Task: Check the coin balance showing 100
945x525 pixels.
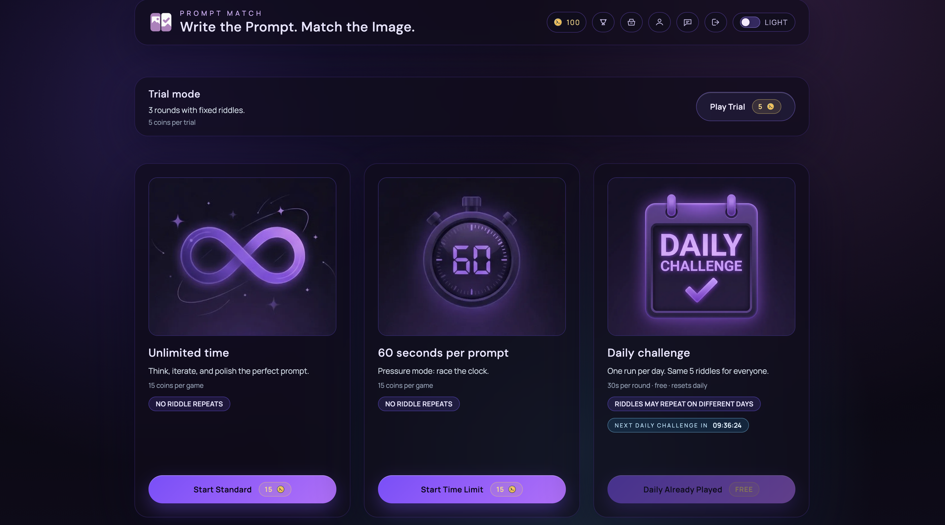Action: click(566, 22)
